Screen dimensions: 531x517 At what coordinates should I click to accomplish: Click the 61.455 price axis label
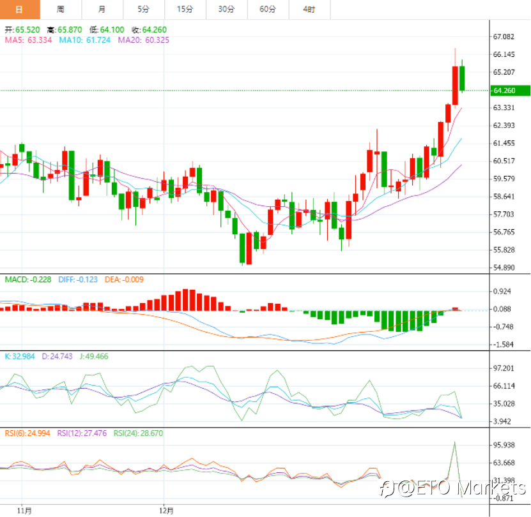504,143
